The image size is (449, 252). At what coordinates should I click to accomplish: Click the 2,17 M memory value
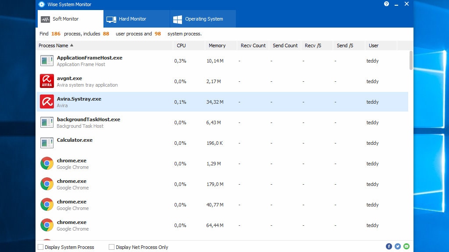pos(214,81)
